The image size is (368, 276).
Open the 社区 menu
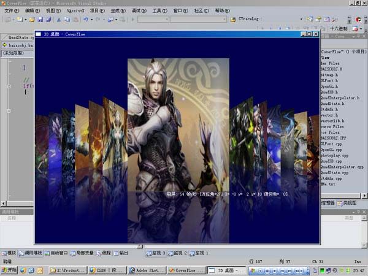(202, 10)
